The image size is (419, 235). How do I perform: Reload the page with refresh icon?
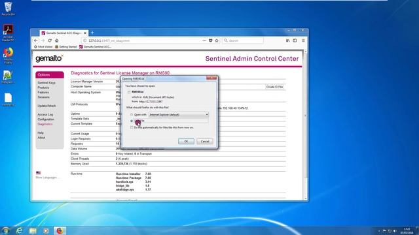pos(50,40)
